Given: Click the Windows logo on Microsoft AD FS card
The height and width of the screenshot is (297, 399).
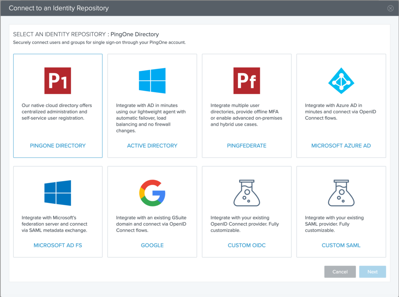Looking at the screenshot, I should pyautogui.click(x=58, y=192).
